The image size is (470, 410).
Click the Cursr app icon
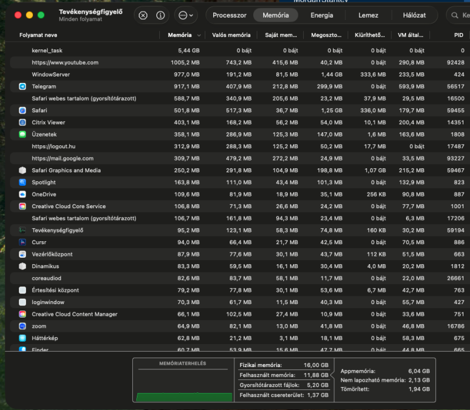point(22,242)
